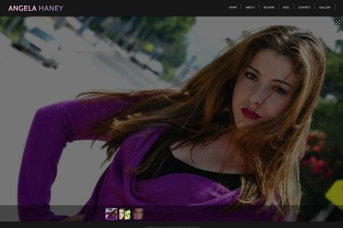The height and width of the screenshot is (228, 343).
Task: Select the green background thumbnail
Action: 125,214
